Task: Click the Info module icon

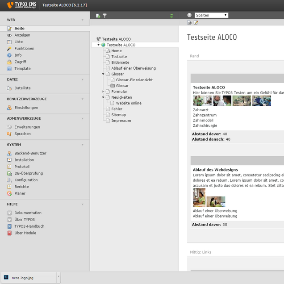Action: point(9,55)
